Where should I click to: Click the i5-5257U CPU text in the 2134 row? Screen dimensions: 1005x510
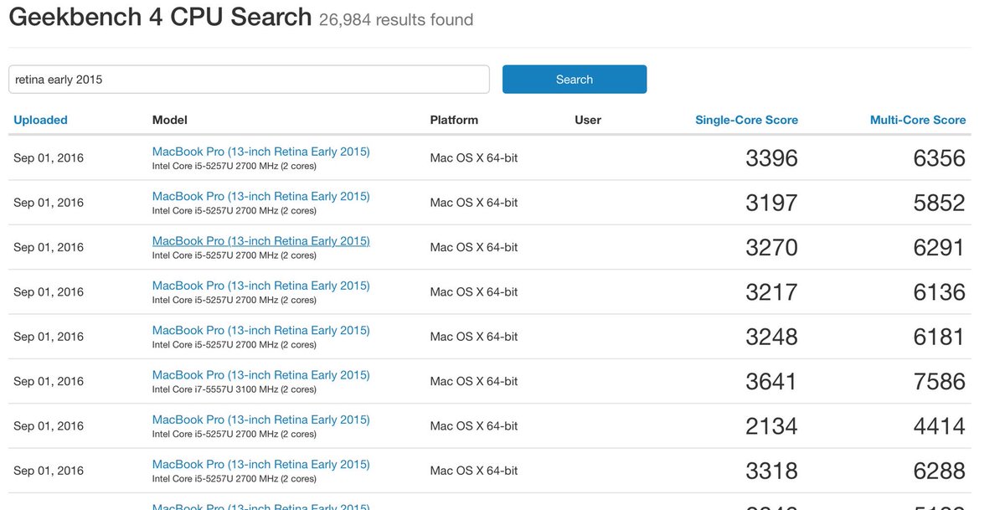pos(234,434)
